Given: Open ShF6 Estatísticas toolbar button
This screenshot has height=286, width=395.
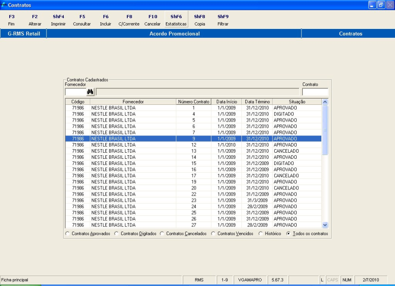Looking at the screenshot, I should 176,20.
